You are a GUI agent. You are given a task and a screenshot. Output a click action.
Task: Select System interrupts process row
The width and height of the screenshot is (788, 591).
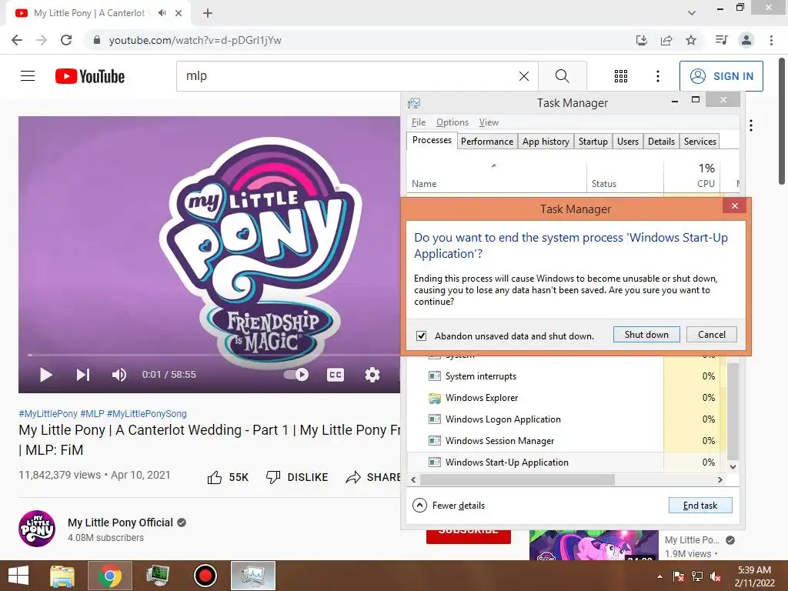[566, 376]
